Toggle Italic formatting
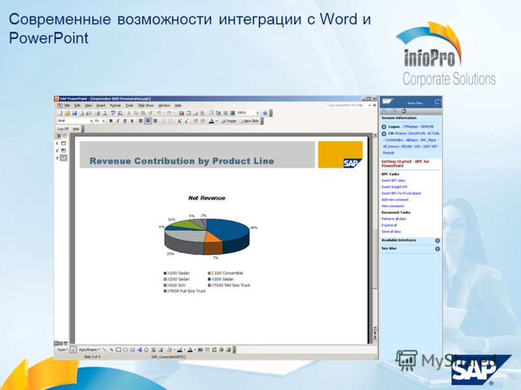This screenshot has width=521, height=390. coord(118,121)
